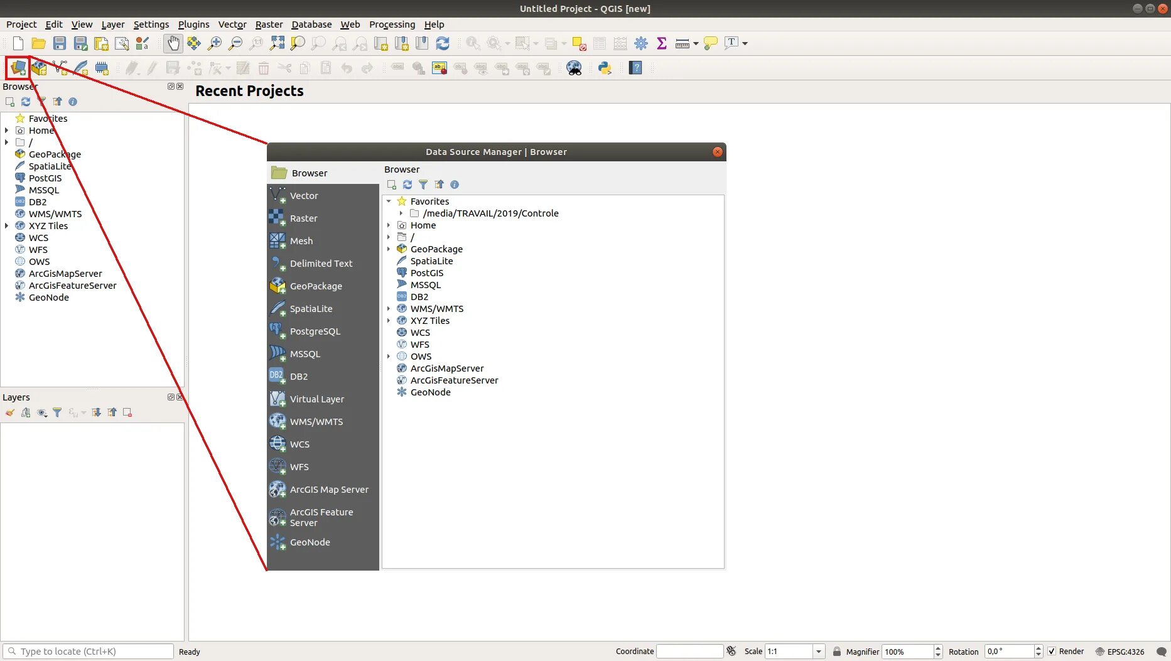Click the New Temporary Scratch Layer icon
Screen dimensions: 1171x661
[x=102, y=68]
